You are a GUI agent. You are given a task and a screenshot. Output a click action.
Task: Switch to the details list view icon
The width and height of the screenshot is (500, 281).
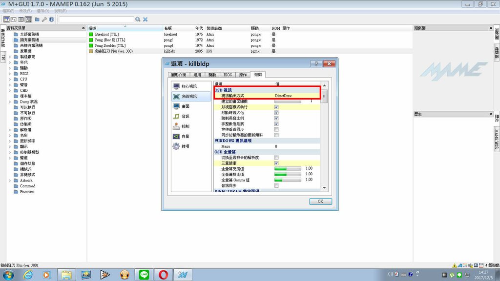tap(28, 20)
